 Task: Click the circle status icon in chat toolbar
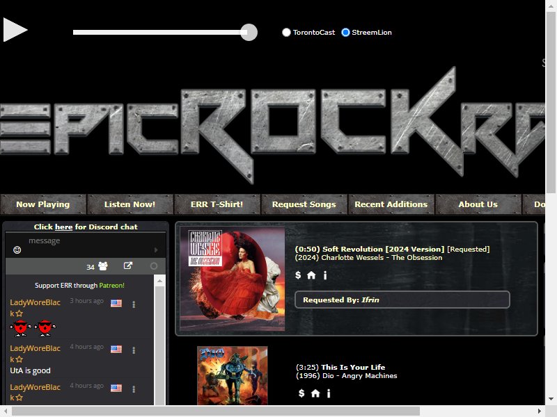coord(154,266)
